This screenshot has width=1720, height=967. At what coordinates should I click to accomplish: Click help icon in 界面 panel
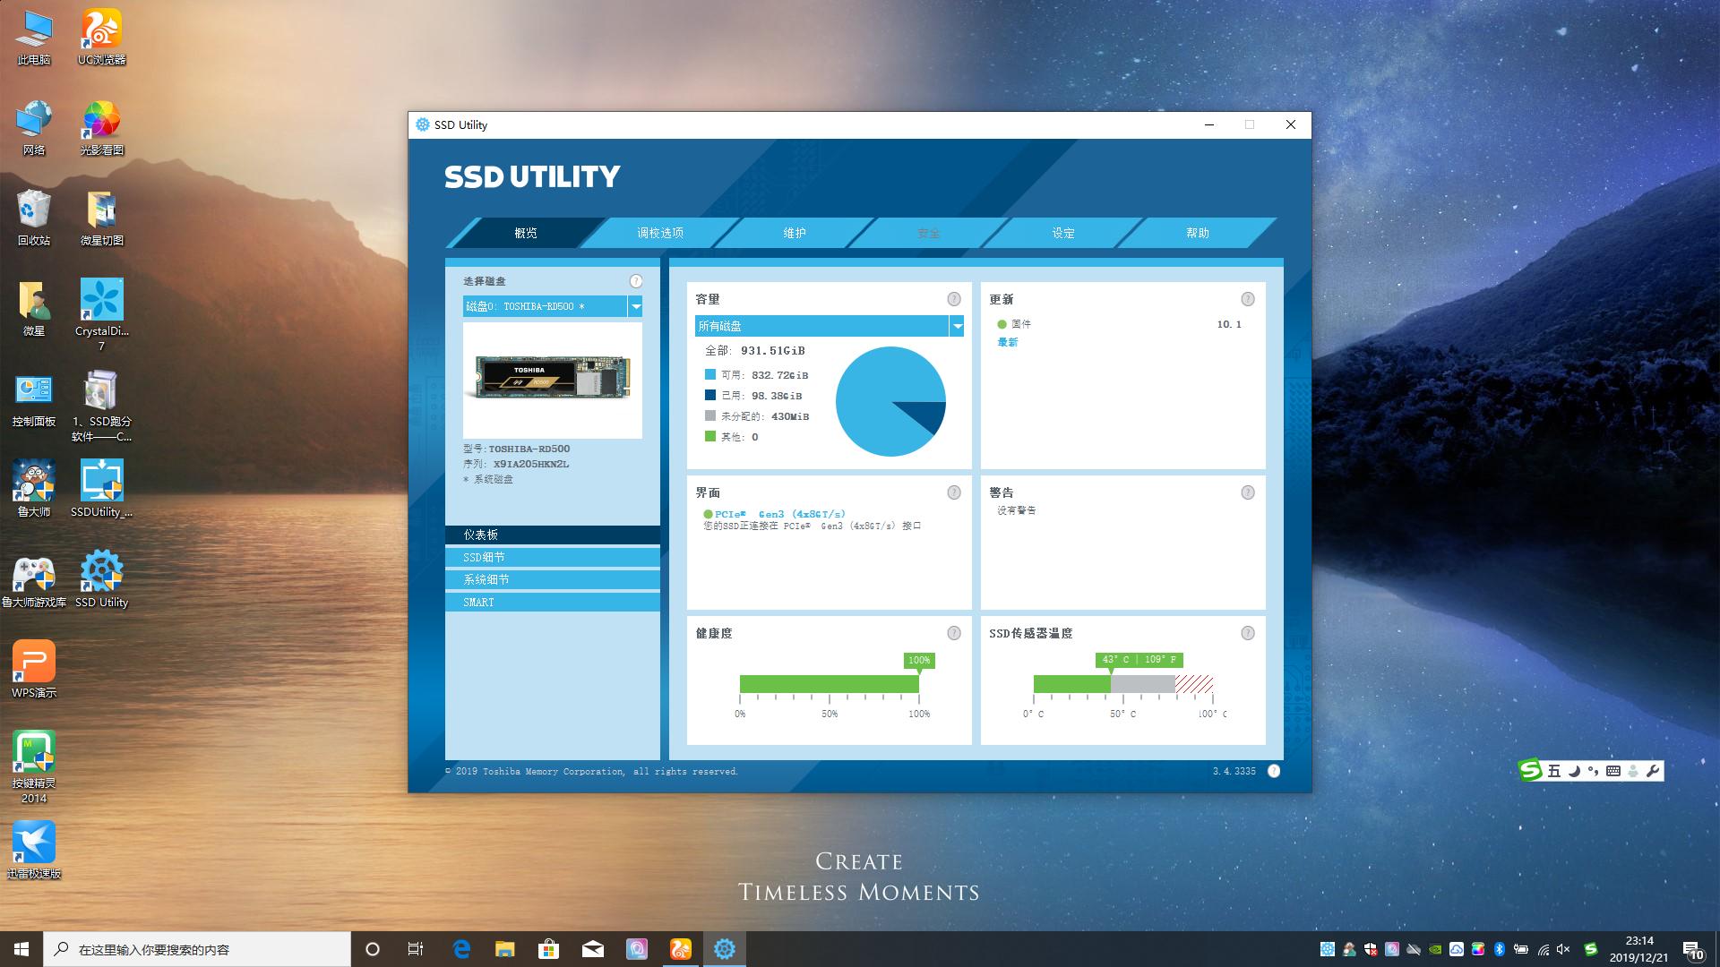tap(954, 492)
